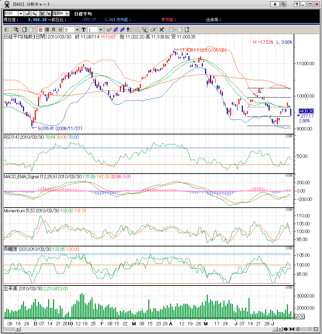Viewport: 322px width, 334px height.
Task: Click the stock search magnifier beside code field
Action: (x=34, y=13)
